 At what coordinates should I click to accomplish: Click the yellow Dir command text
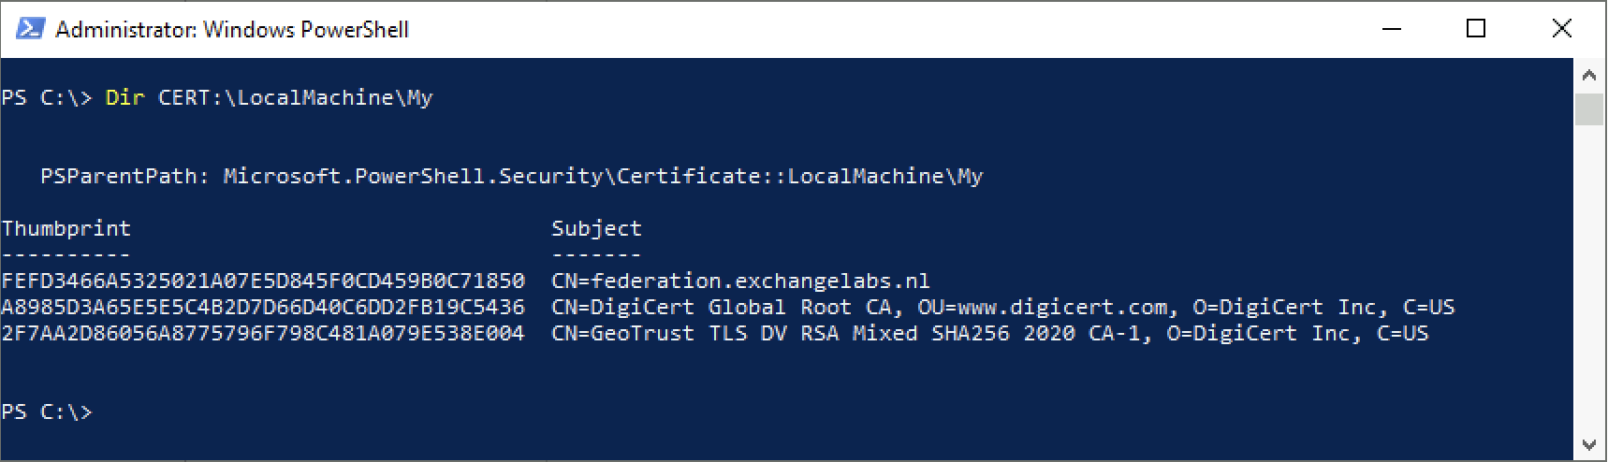pos(124,97)
